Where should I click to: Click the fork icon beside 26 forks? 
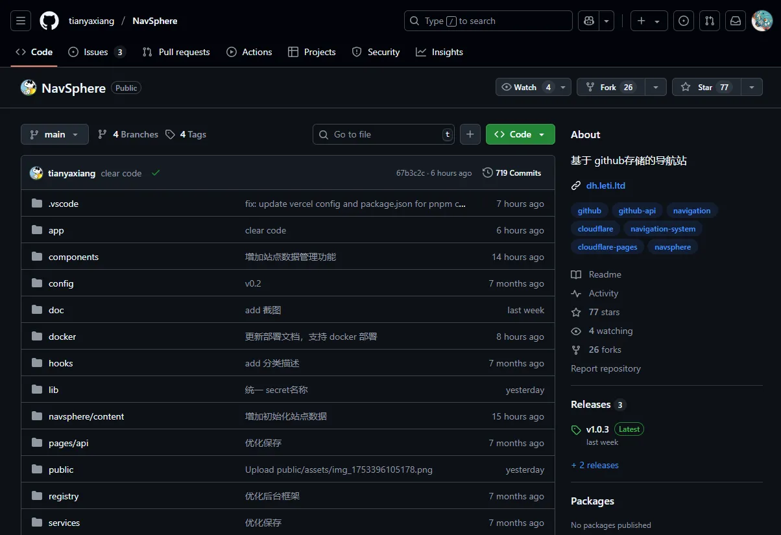576,350
